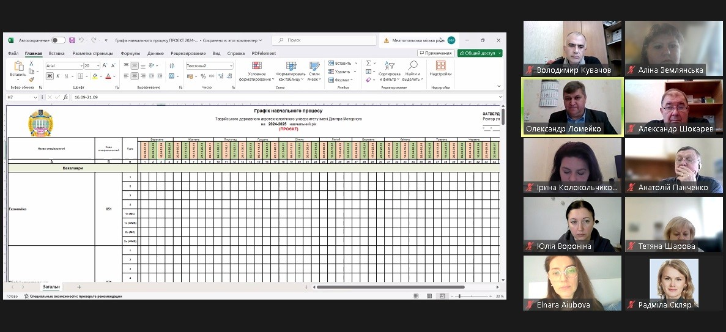Open Форматировать как таблицу gallery

pos(291,72)
